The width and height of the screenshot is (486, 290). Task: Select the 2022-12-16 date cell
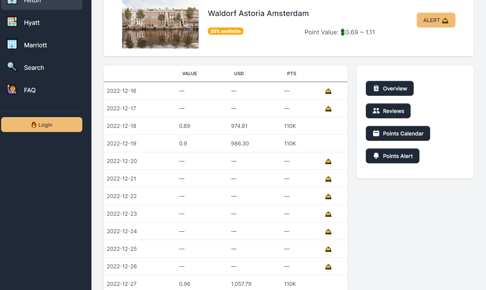121,91
